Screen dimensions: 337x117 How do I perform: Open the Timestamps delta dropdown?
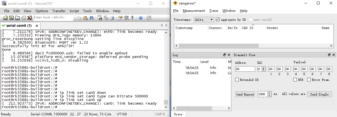click(x=204, y=20)
